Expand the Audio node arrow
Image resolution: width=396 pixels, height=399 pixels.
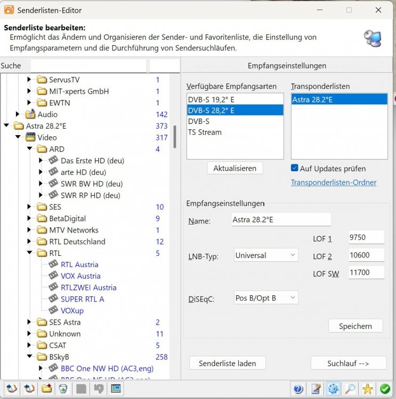pos(18,114)
